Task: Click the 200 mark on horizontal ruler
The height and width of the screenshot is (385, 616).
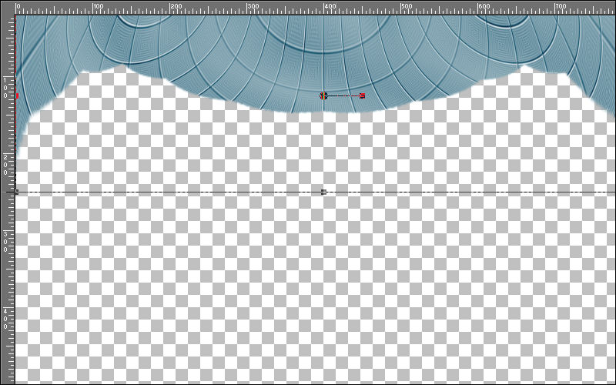Action: (x=176, y=6)
